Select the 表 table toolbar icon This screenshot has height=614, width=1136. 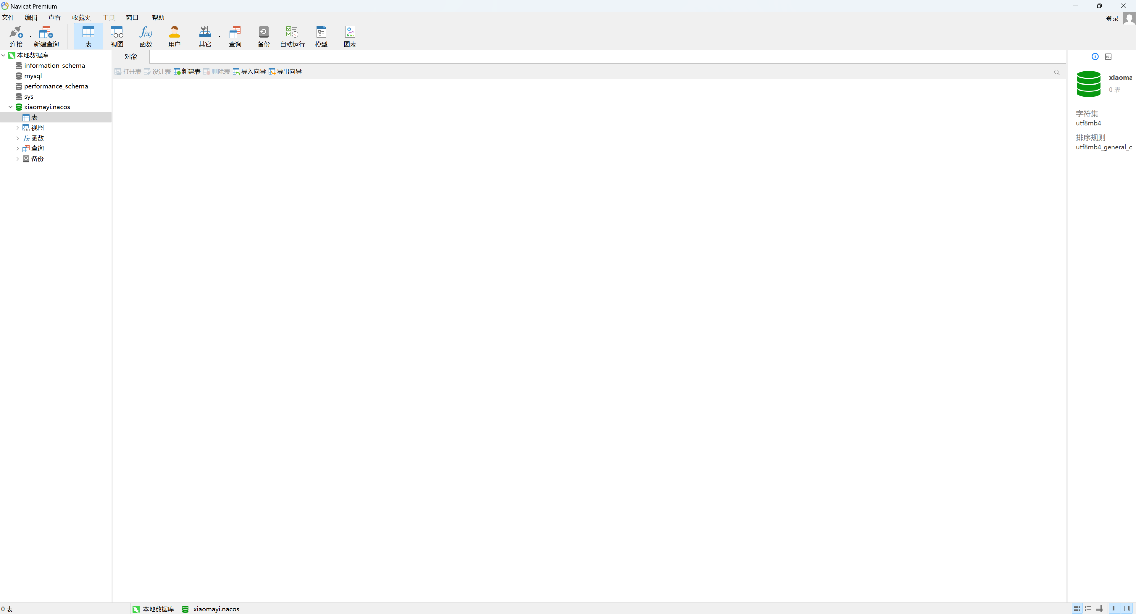[x=88, y=36]
